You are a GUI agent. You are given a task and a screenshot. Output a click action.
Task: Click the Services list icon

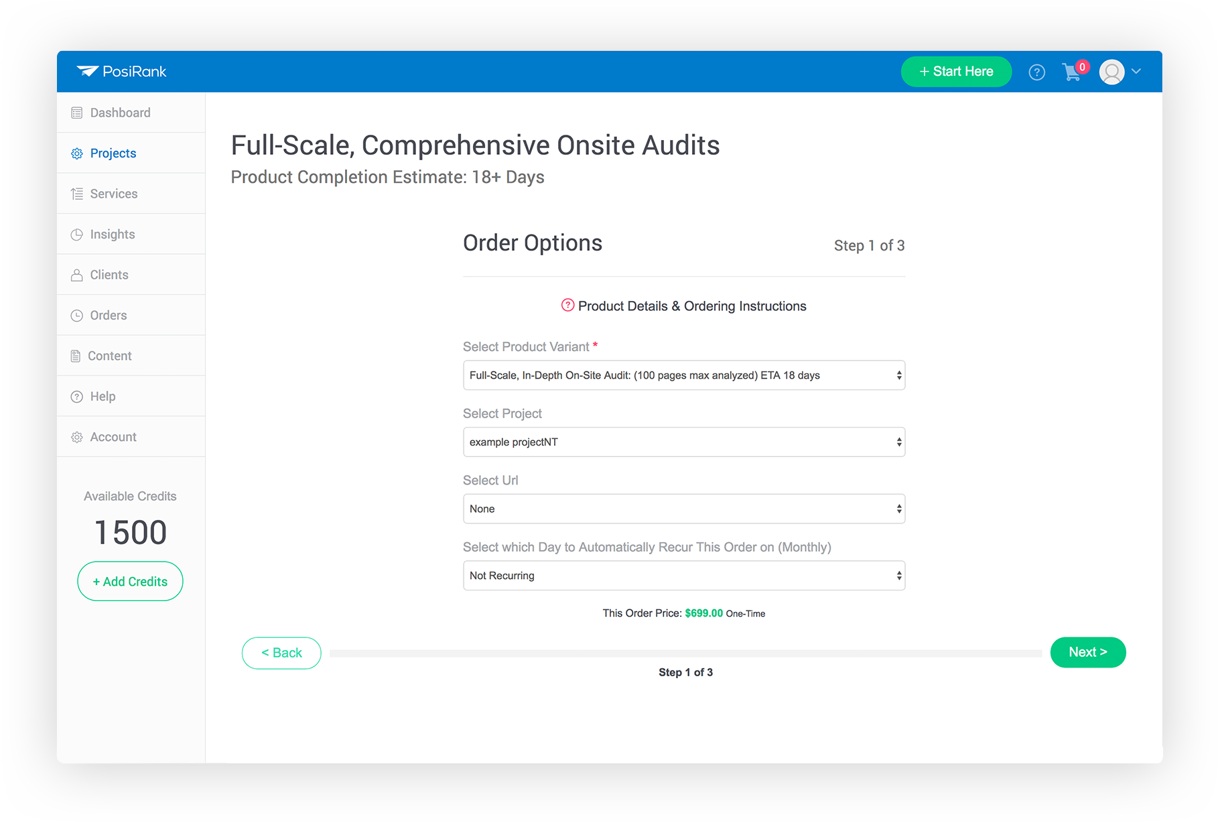[x=77, y=194]
